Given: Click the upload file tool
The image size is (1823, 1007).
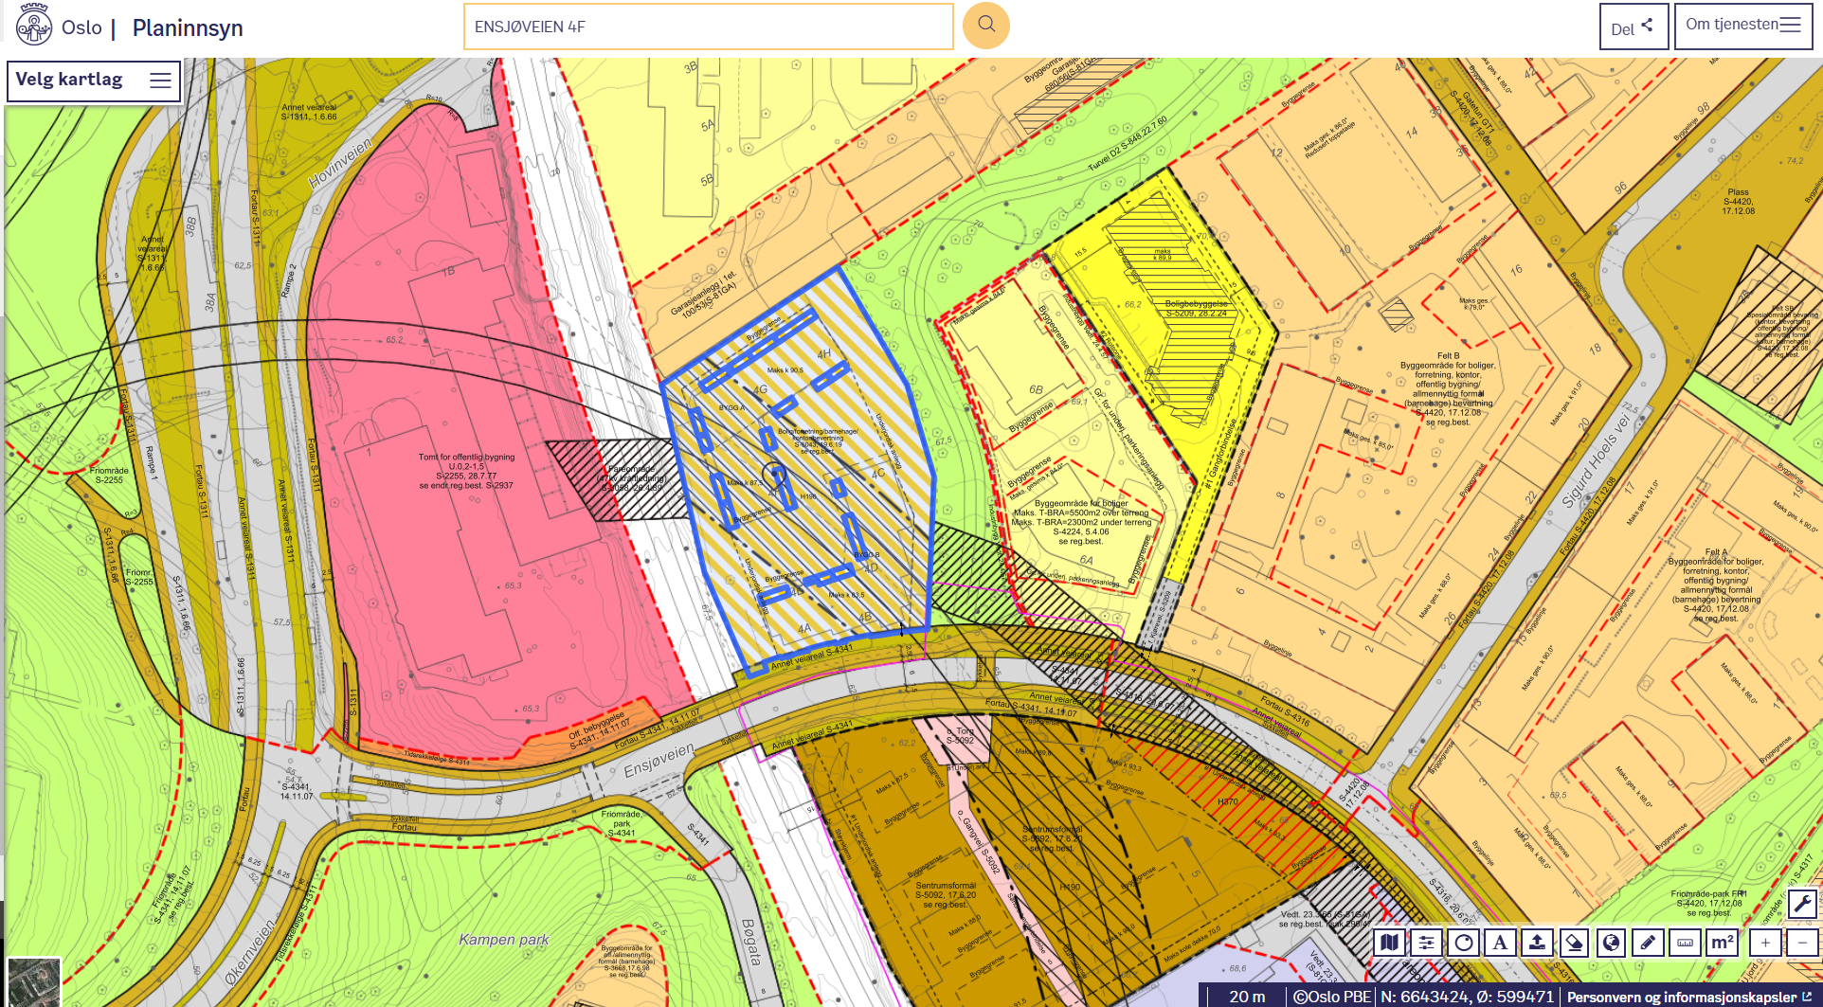Looking at the screenshot, I should click(x=1537, y=943).
